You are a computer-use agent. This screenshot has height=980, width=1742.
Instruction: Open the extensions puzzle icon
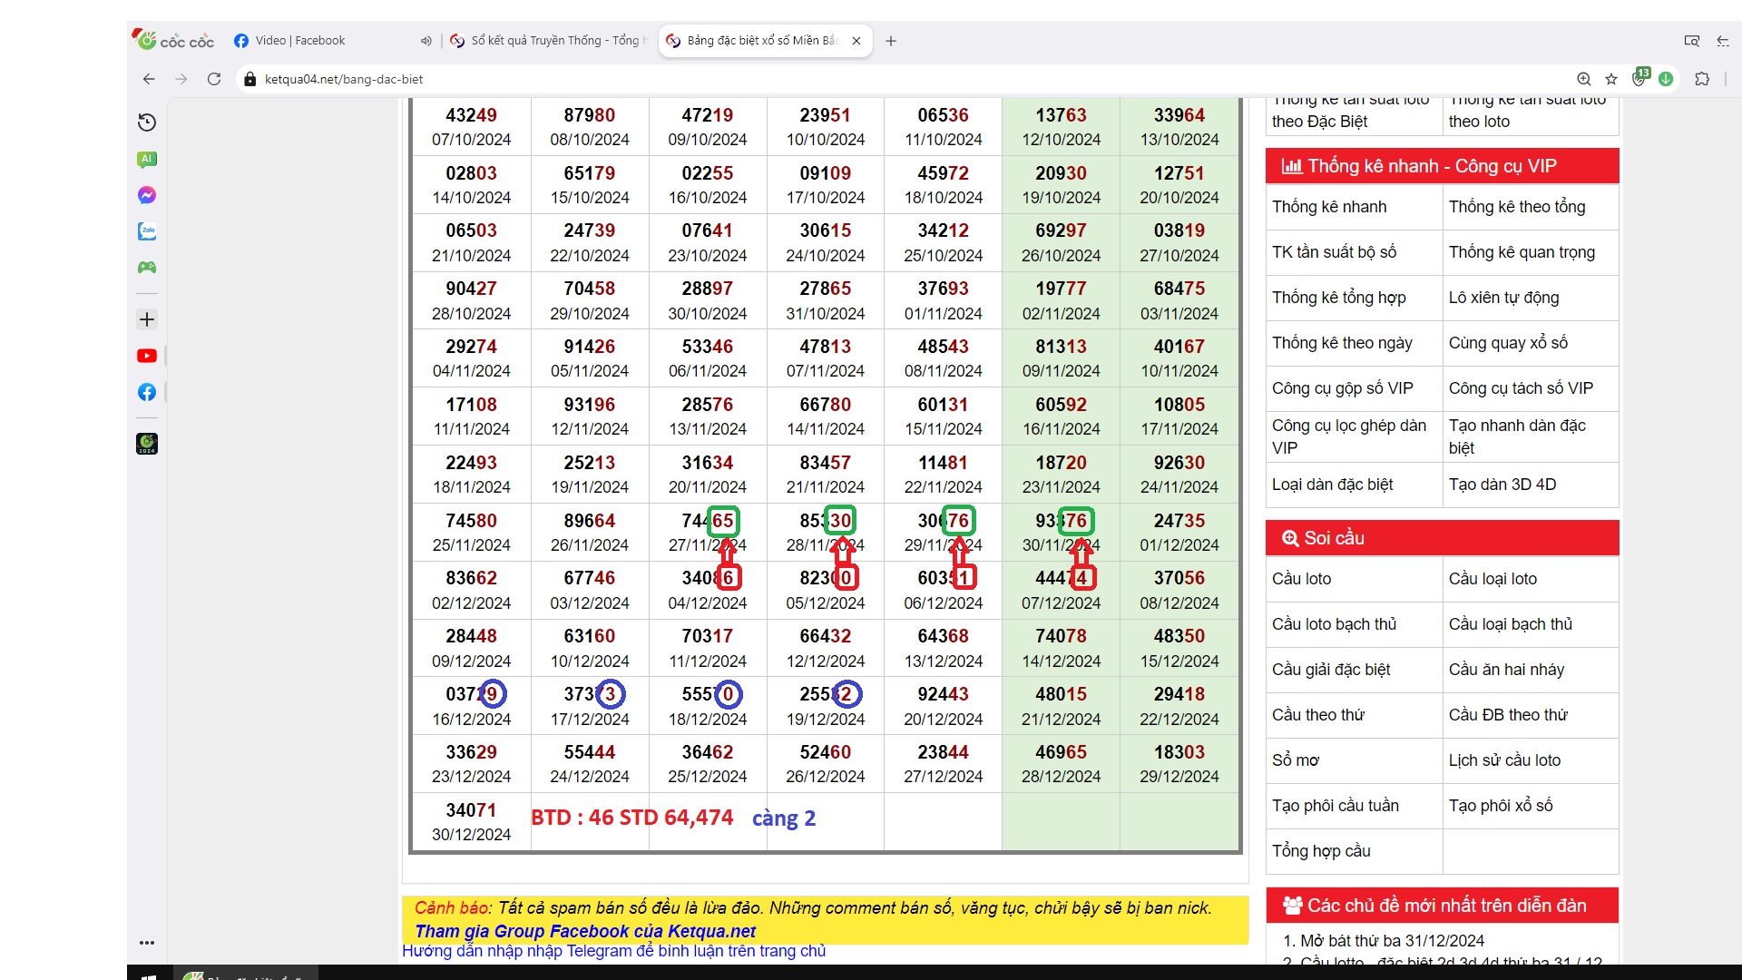[x=1702, y=79]
